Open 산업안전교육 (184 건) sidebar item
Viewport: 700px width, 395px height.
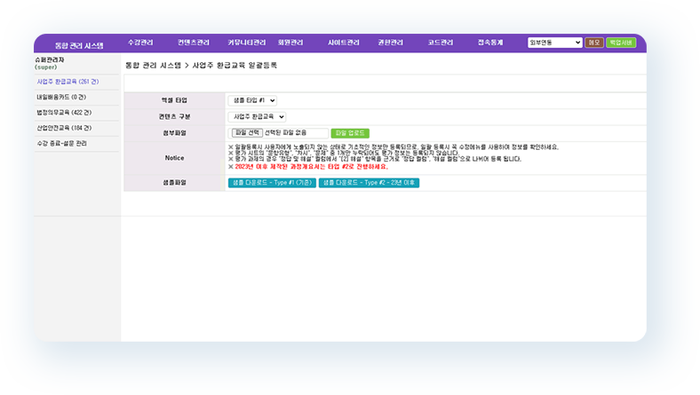click(x=63, y=127)
